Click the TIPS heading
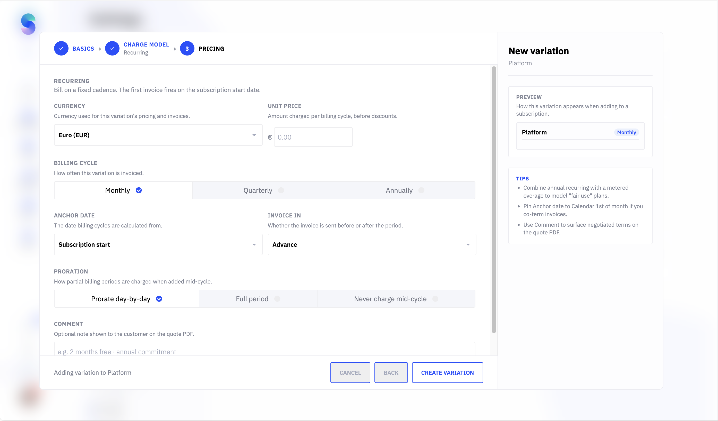Screen dimensions: 718x421 [522, 179]
